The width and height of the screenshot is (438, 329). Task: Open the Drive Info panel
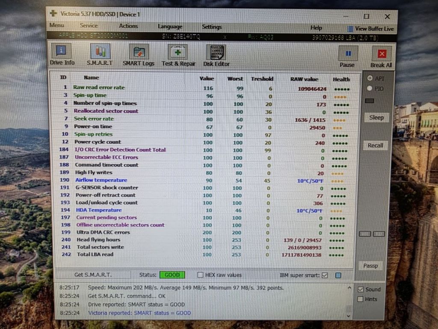coord(62,55)
